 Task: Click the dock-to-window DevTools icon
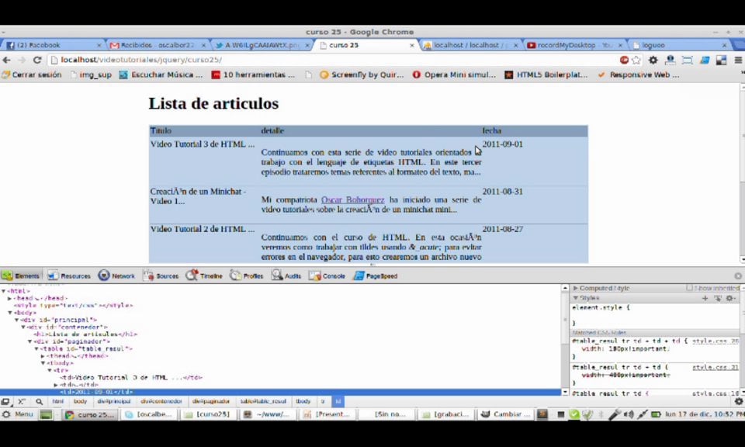[5, 402]
